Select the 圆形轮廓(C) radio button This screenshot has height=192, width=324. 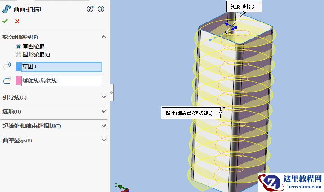tap(18, 55)
